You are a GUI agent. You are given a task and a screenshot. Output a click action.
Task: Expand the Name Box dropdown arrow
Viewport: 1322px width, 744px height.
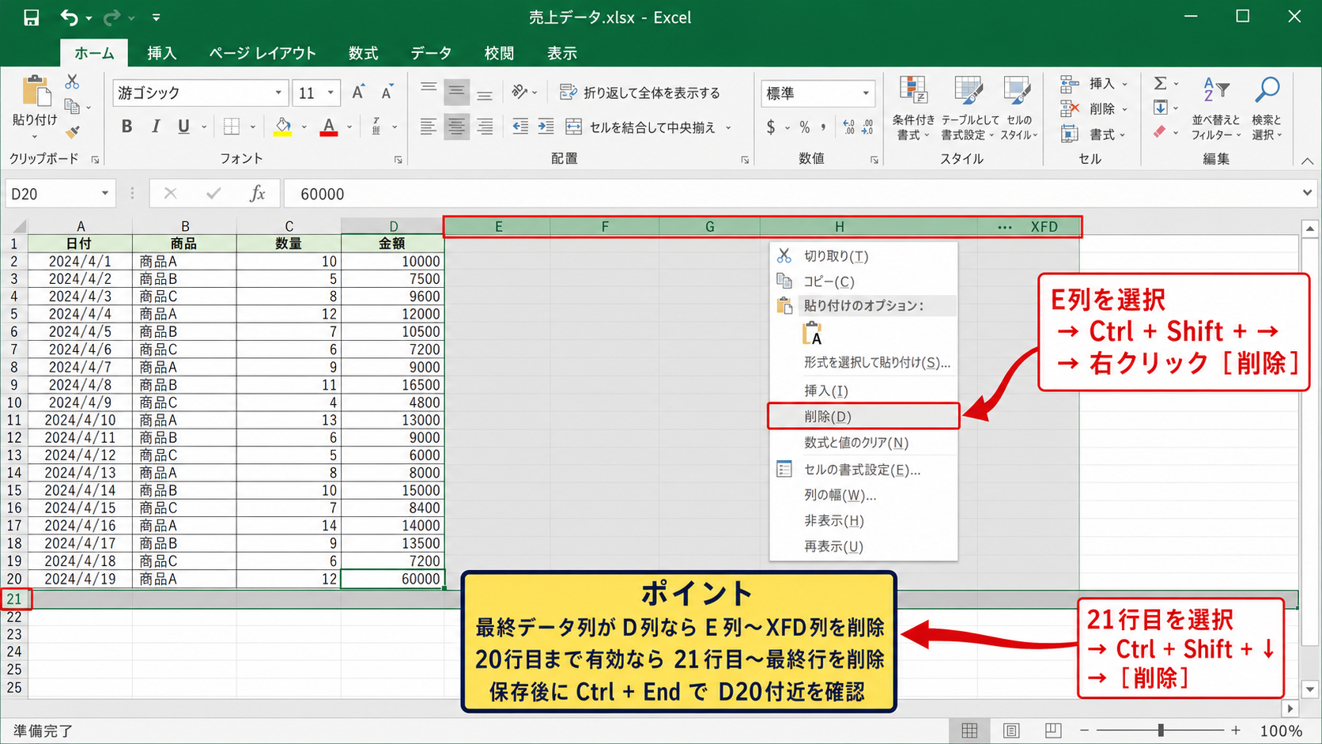coord(104,194)
